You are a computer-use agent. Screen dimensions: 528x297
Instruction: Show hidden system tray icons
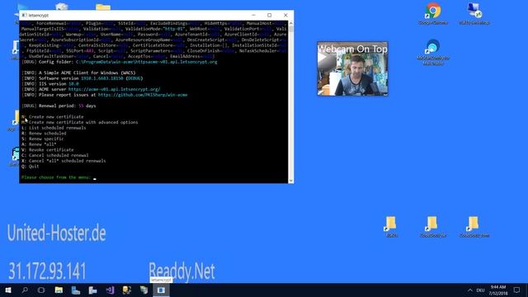469,290
